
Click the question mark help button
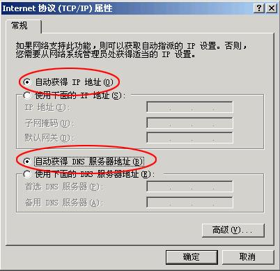click(259, 8)
